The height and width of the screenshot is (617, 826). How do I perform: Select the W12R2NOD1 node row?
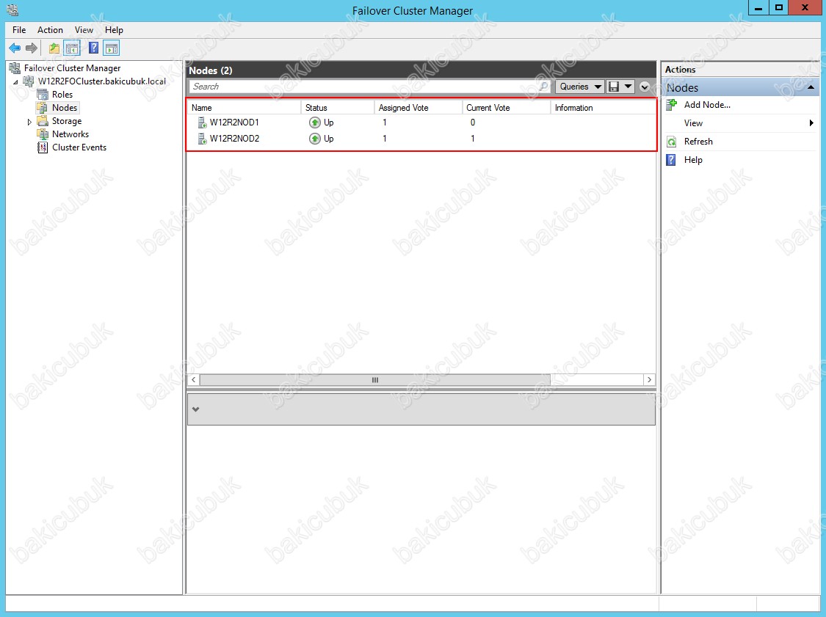coord(421,123)
